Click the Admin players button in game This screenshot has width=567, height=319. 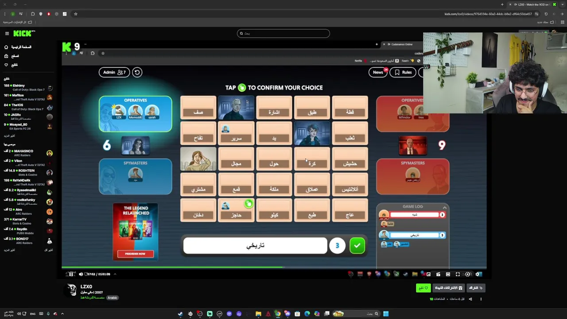114,72
